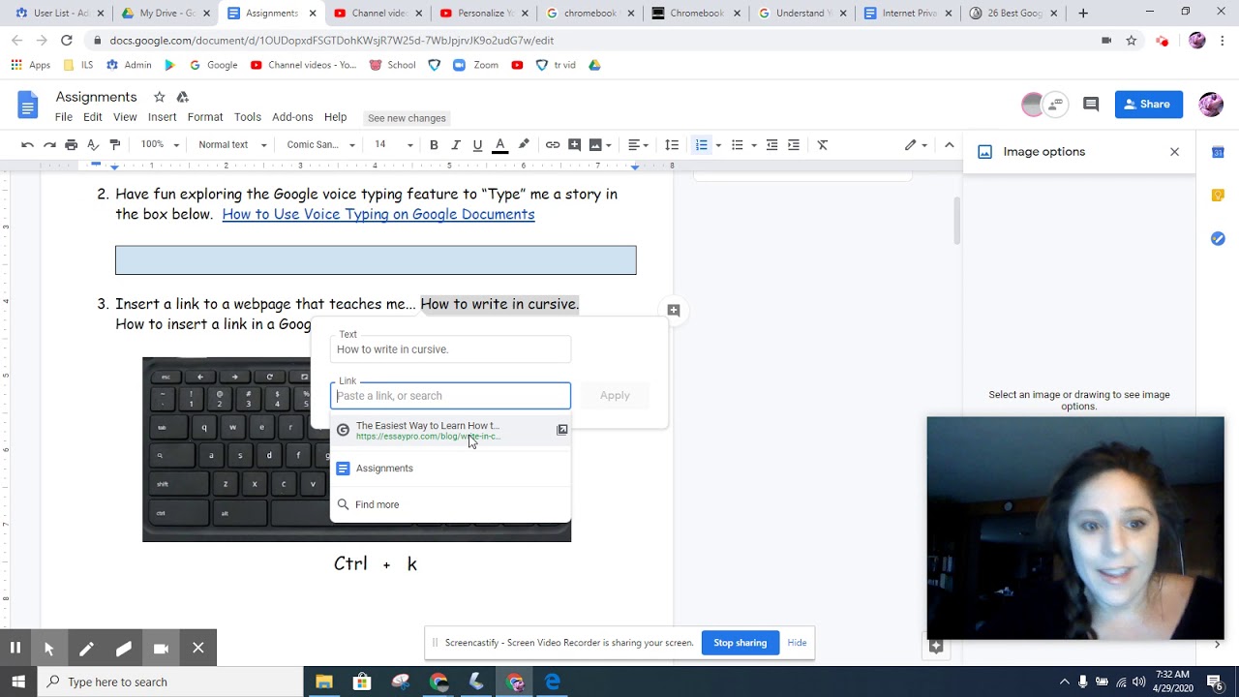
Task: Open the File menu
Action: click(x=64, y=117)
